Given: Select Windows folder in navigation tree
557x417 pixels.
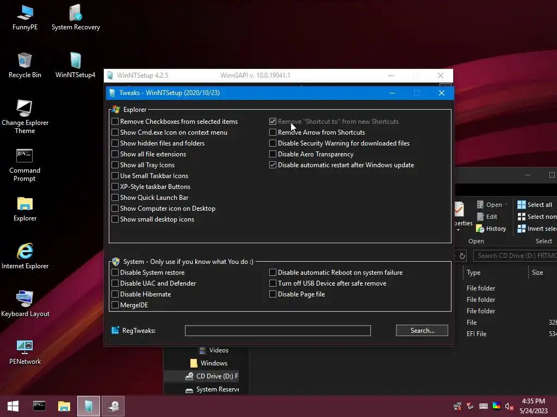Looking at the screenshot, I should tap(209, 363).
